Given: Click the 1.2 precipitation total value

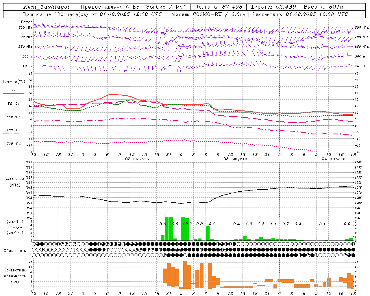Looking at the screenshot, I should pos(261,224).
